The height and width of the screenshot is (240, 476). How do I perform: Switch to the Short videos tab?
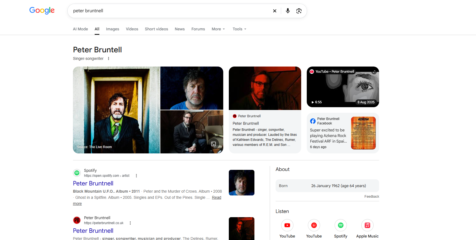[156, 29]
